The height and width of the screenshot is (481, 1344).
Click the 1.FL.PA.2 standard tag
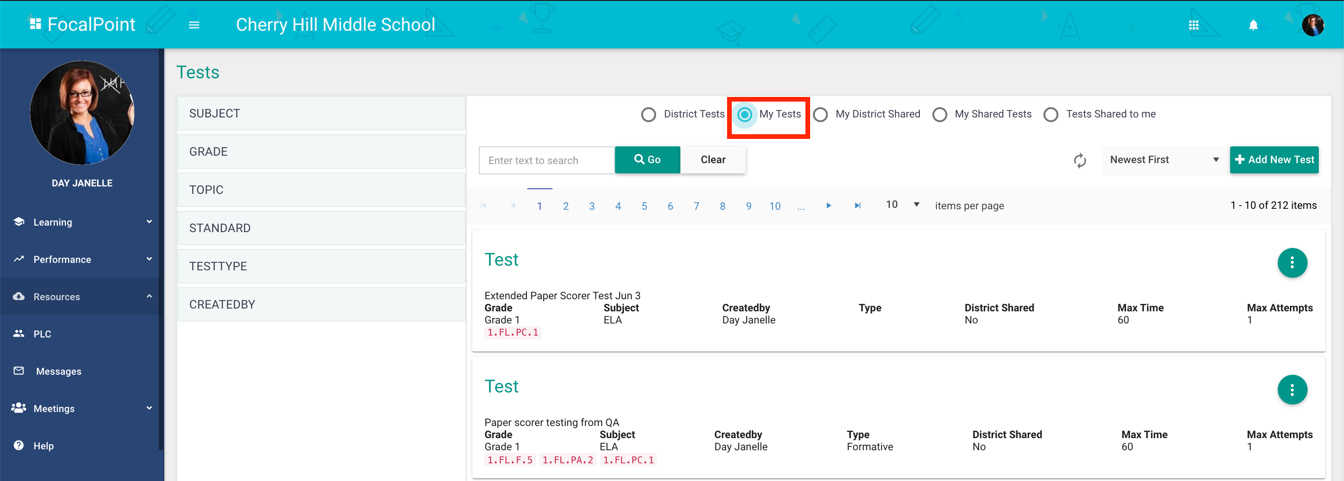point(567,460)
